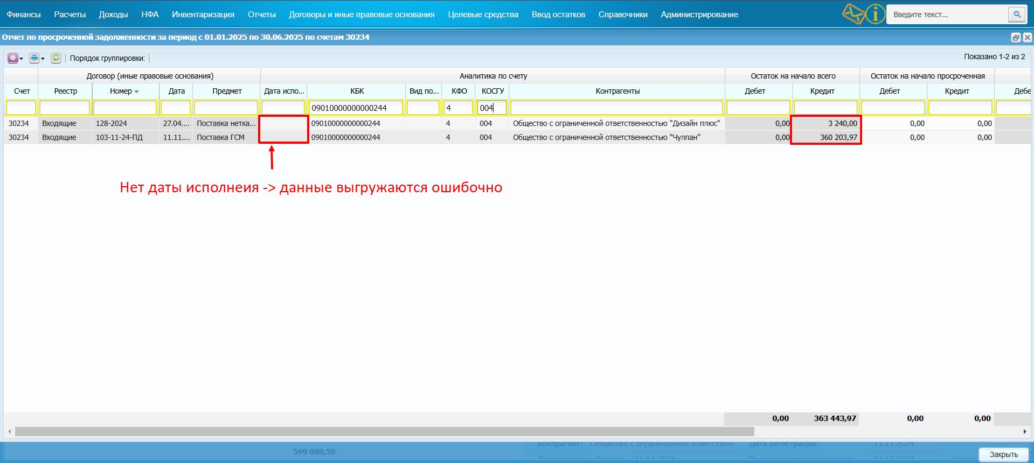Edit the КОСГУ filter containing 004
The width and height of the screenshot is (1034, 463).
[x=492, y=108]
